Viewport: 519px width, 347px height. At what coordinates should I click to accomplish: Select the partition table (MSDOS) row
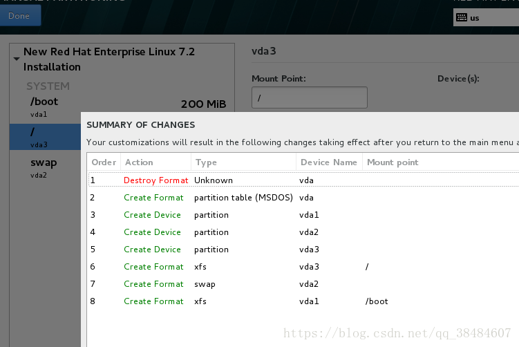(x=303, y=198)
